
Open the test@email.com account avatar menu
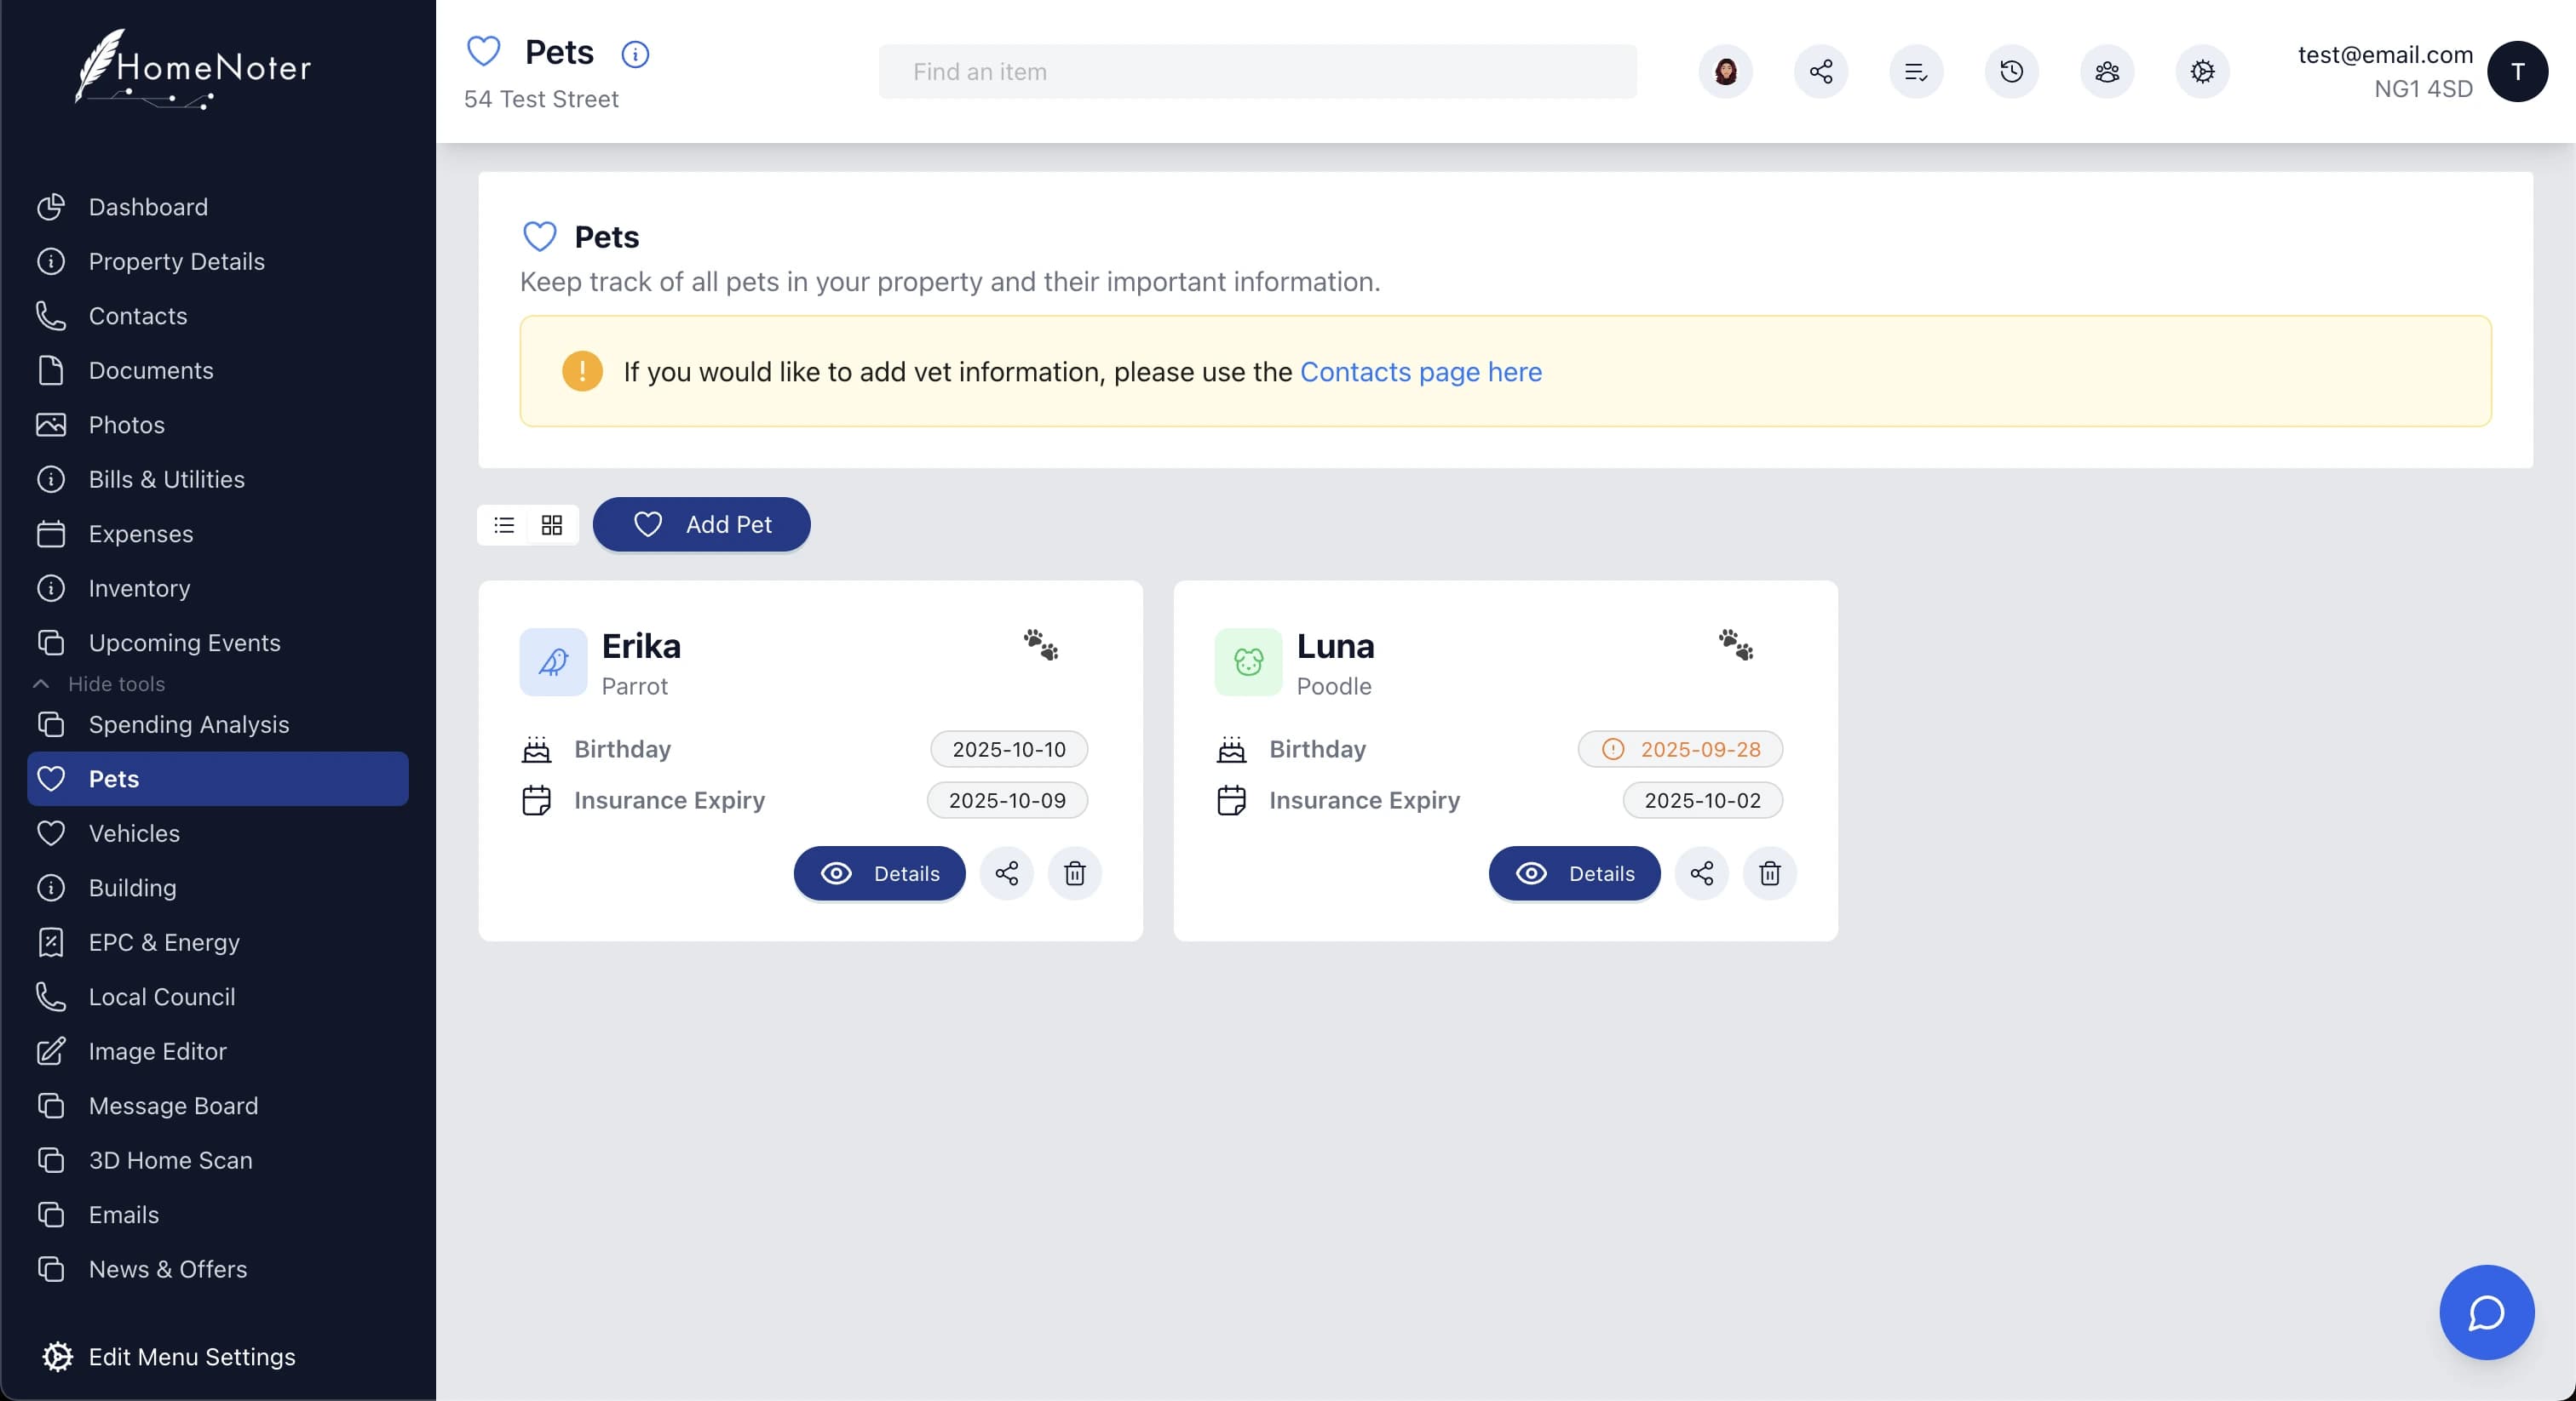pos(2516,72)
